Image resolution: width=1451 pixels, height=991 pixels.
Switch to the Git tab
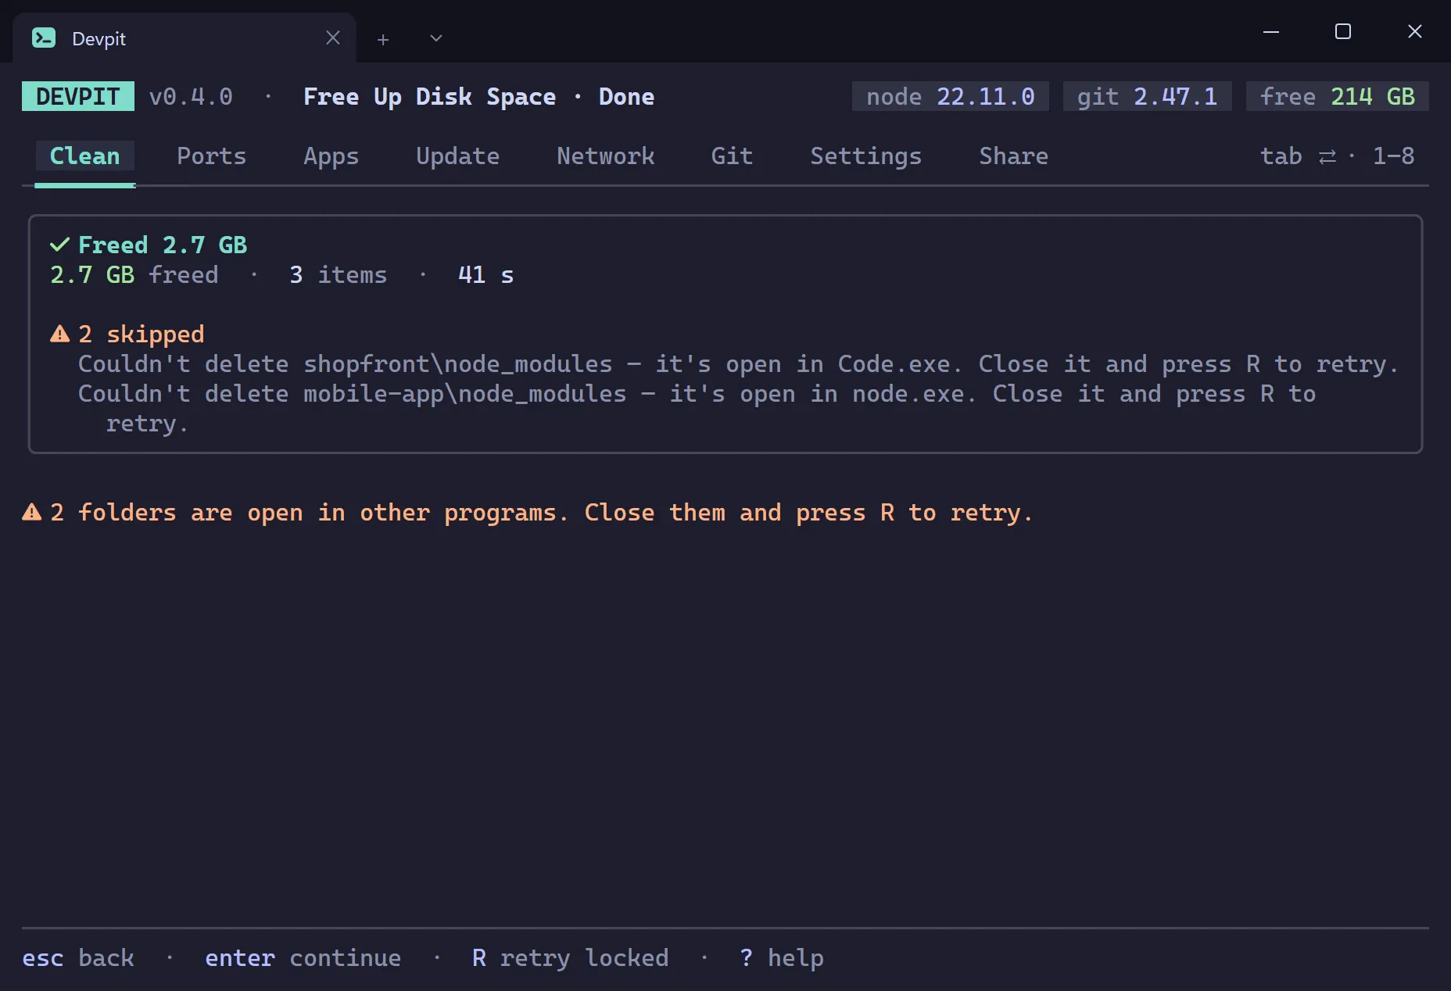coord(732,156)
